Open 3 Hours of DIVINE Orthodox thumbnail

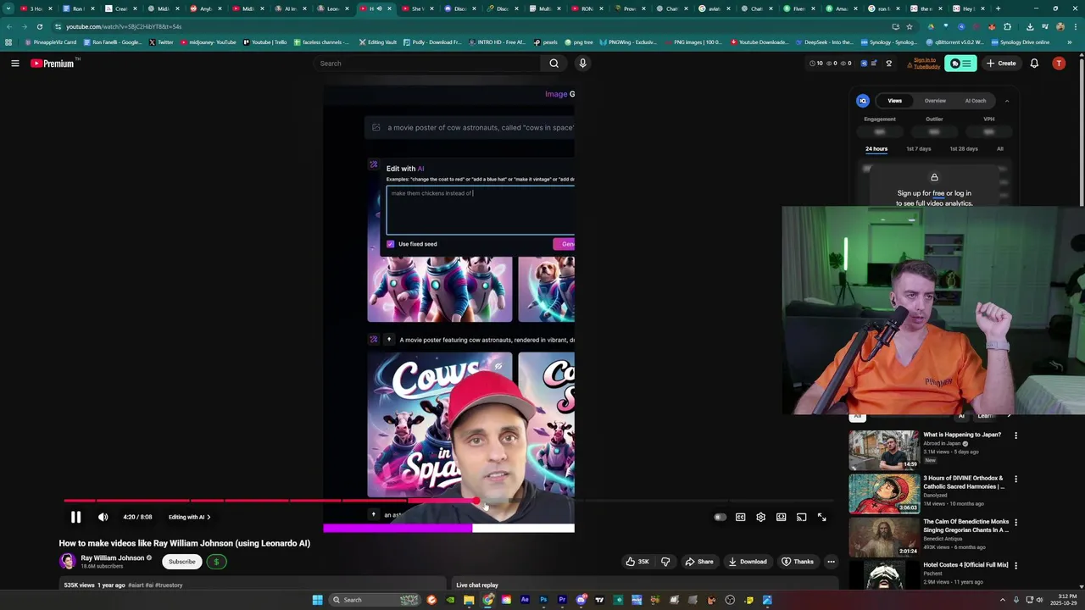[884, 493]
